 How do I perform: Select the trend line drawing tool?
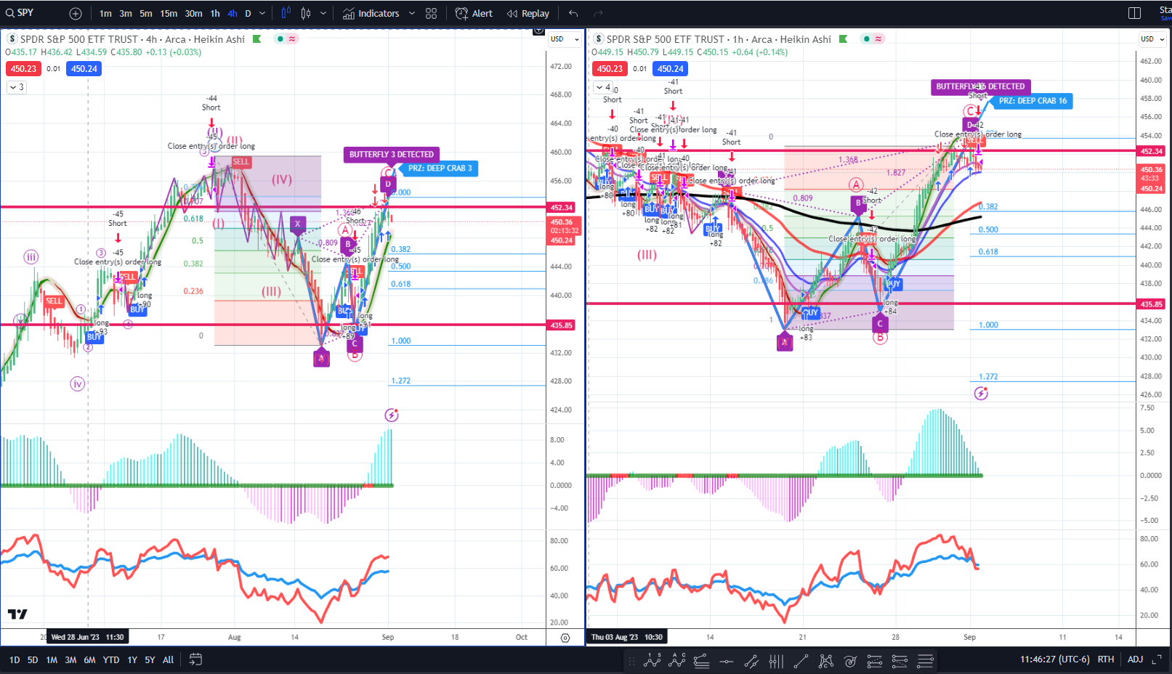pos(801,661)
